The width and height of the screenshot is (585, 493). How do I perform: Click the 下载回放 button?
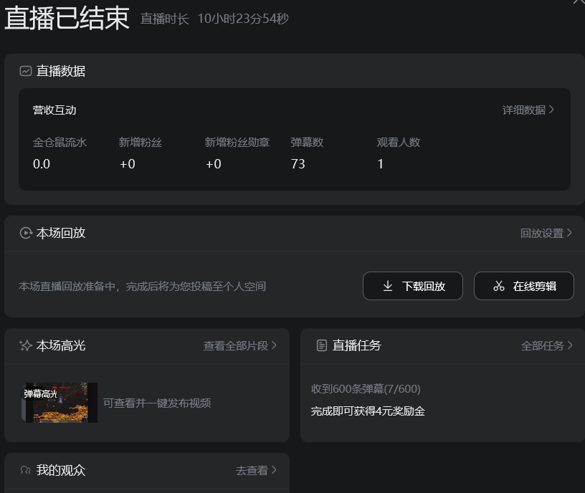click(413, 286)
